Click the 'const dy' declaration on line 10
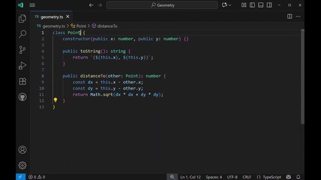 point(83,88)
